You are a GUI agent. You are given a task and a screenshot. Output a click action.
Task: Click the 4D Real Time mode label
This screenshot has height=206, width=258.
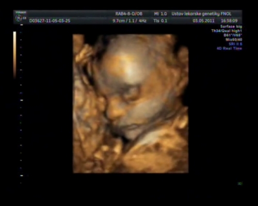coord(229,48)
